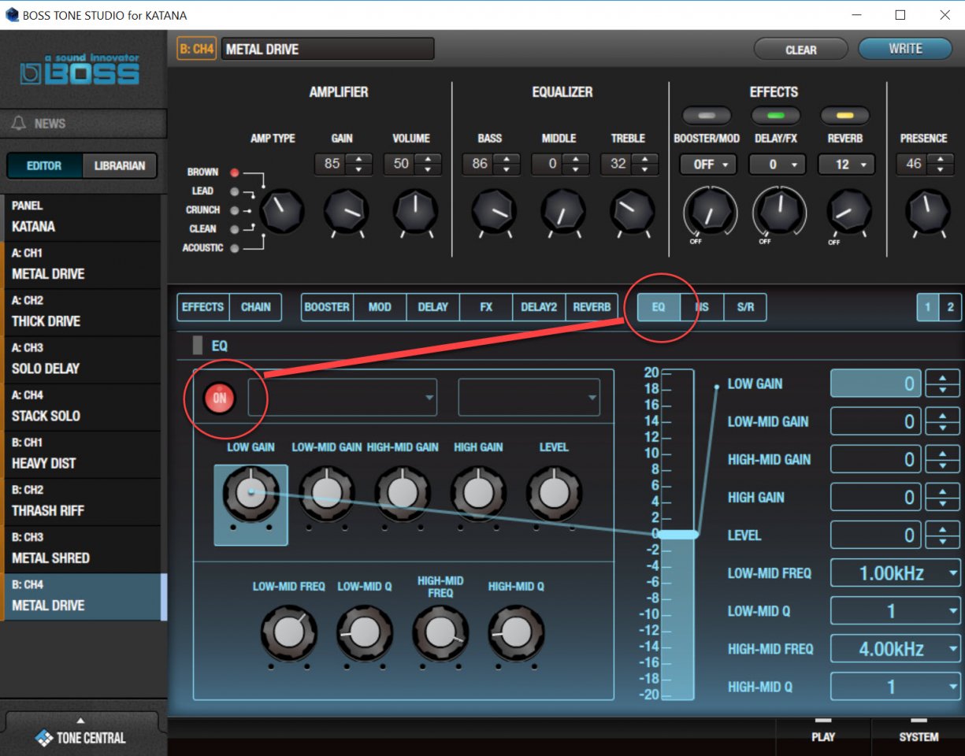The height and width of the screenshot is (756, 965).
Task: Open the Librarian view
Action: pyautogui.click(x=120, y=166)
